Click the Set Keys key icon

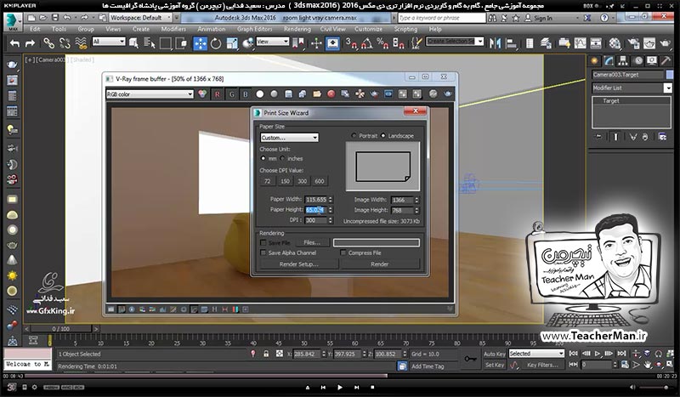coord(471,359)
